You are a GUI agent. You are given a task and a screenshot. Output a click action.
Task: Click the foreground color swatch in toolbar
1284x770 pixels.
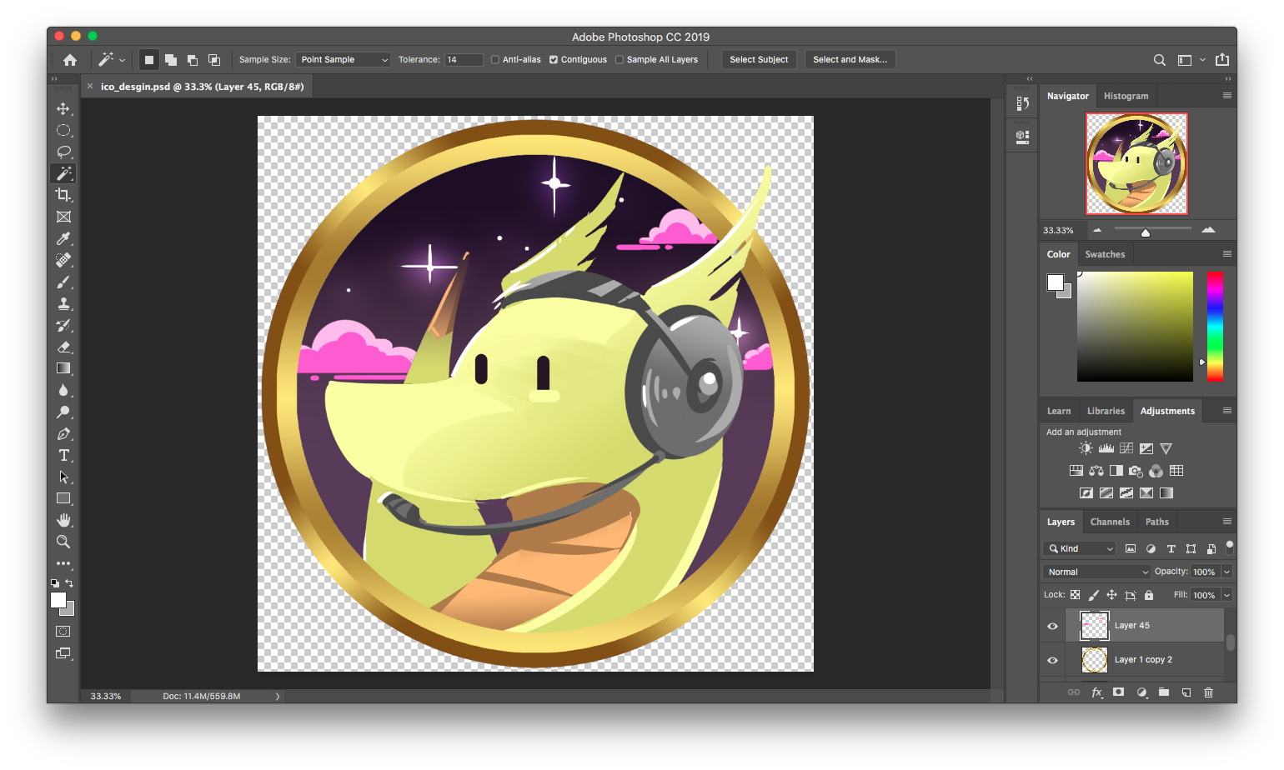(58, 600)
